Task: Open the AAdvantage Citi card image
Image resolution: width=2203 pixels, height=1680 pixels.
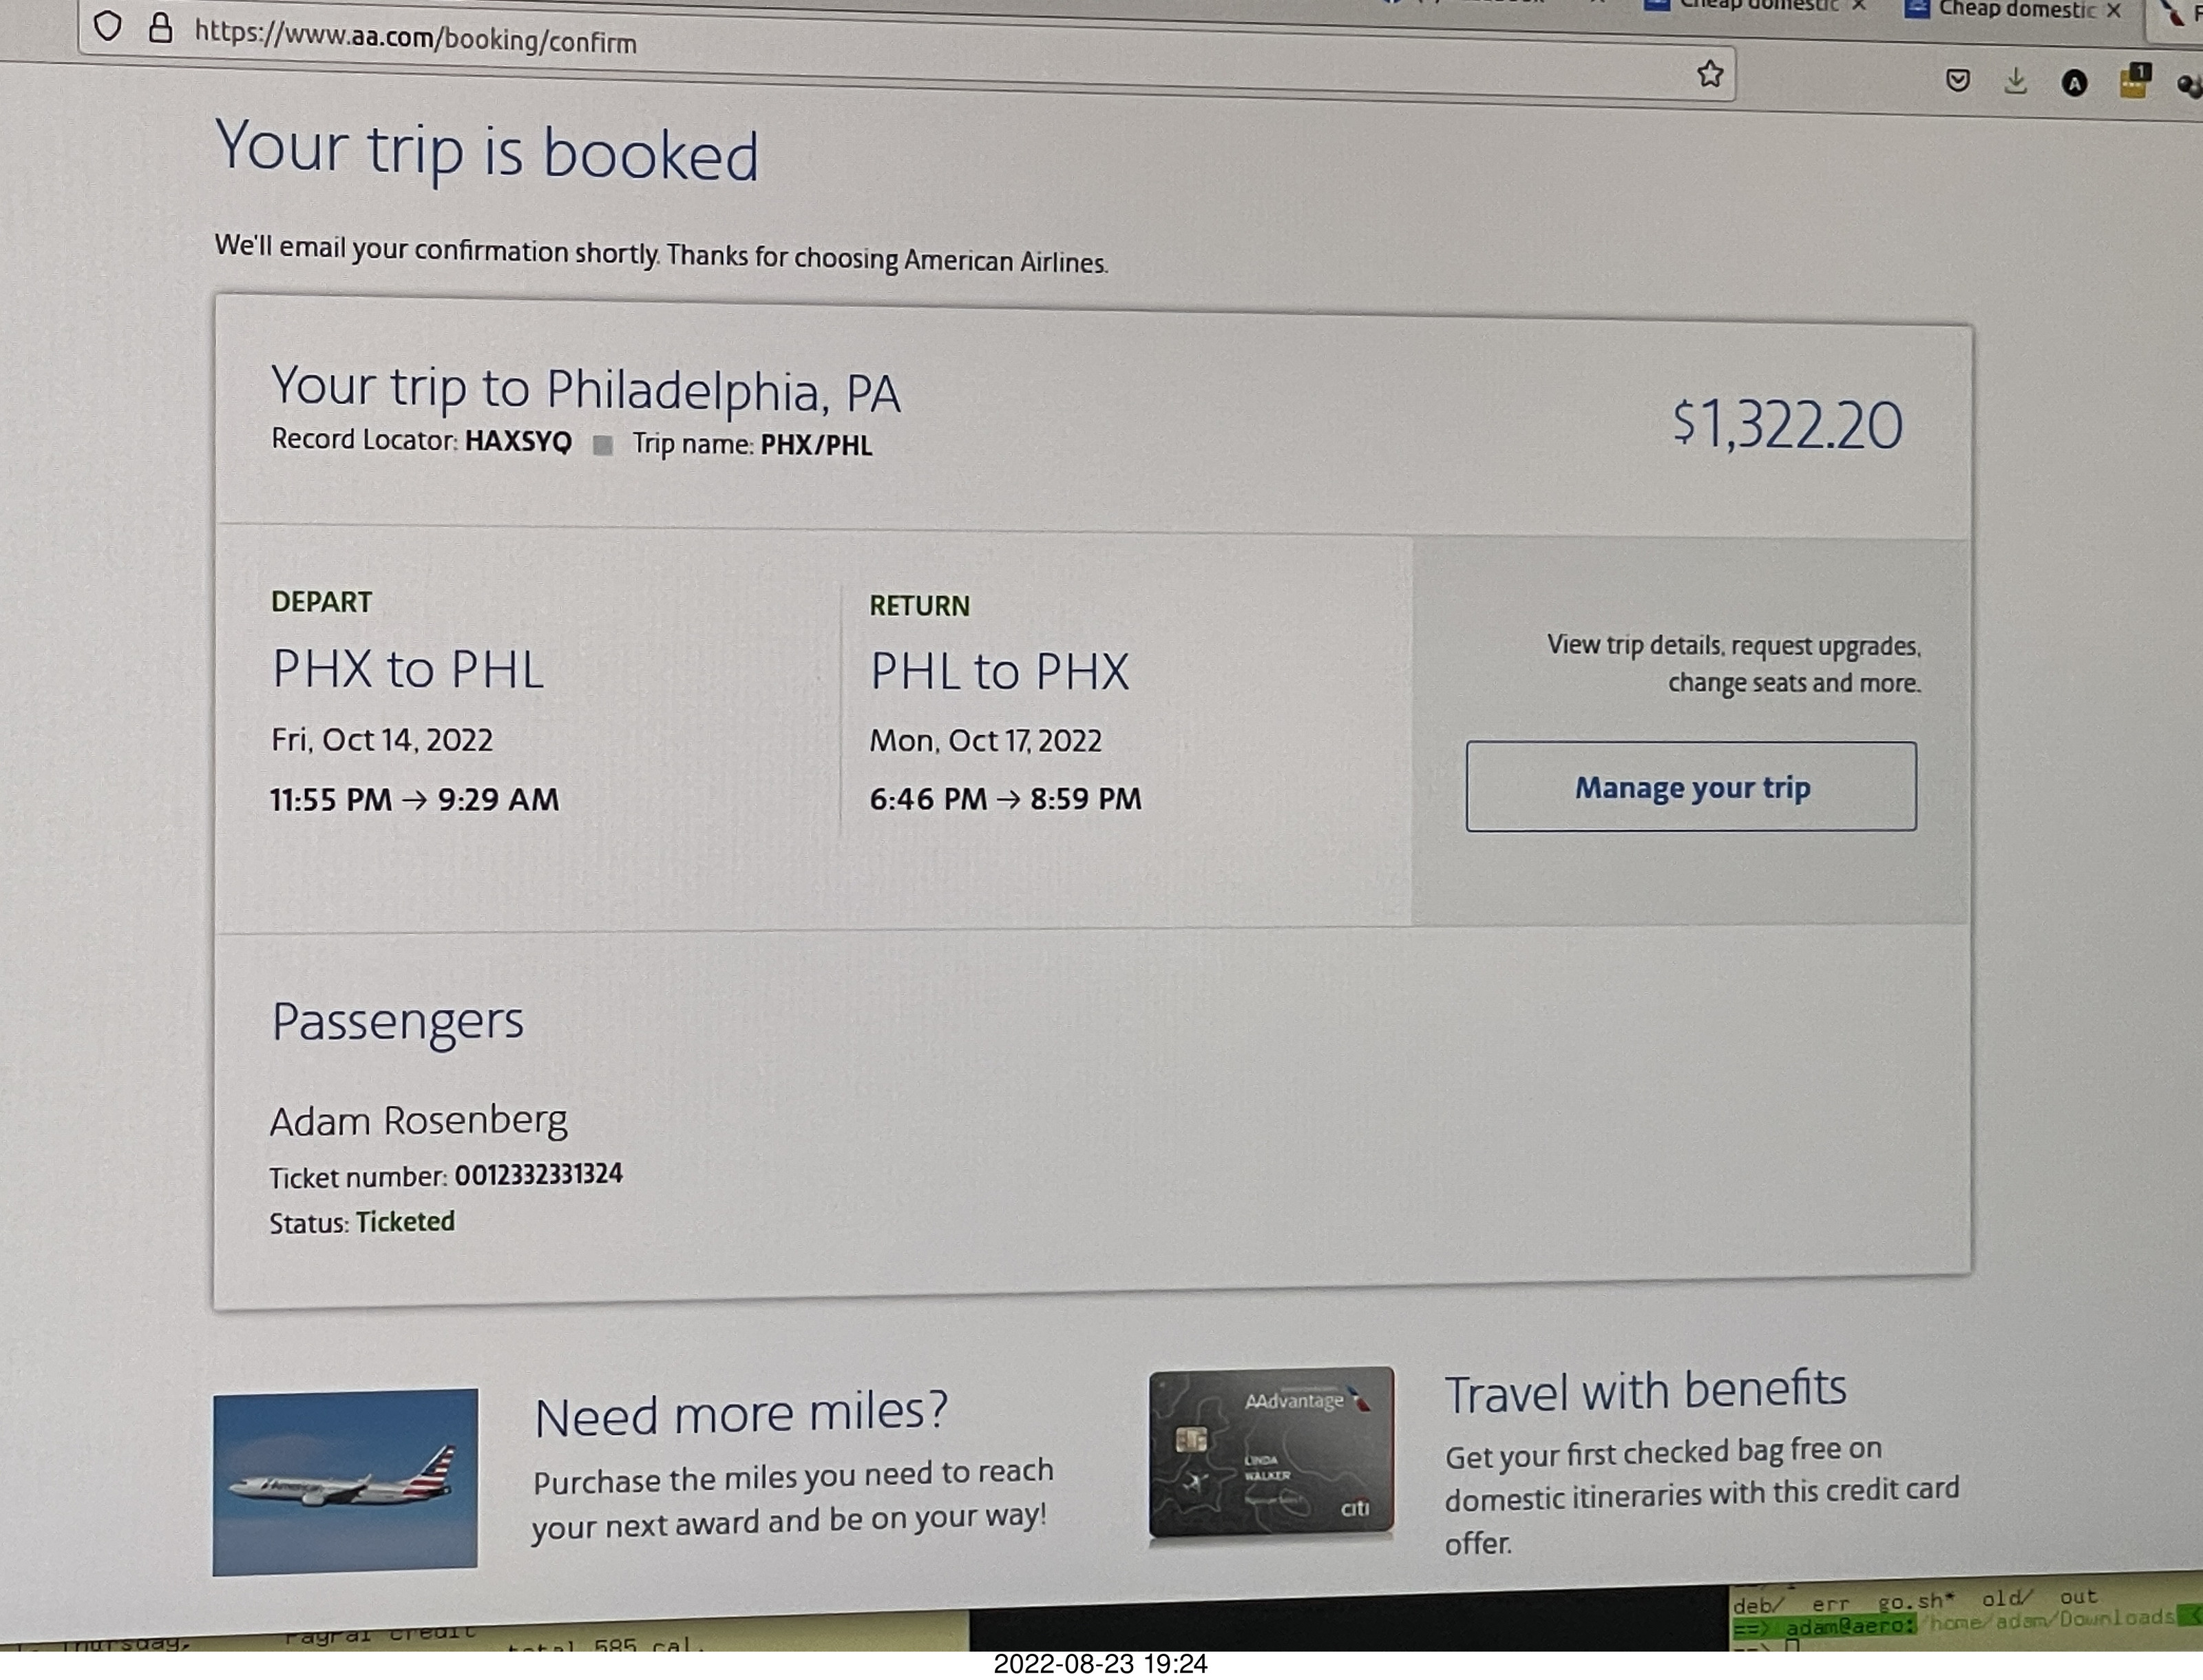Action: pos(1271,1454)
